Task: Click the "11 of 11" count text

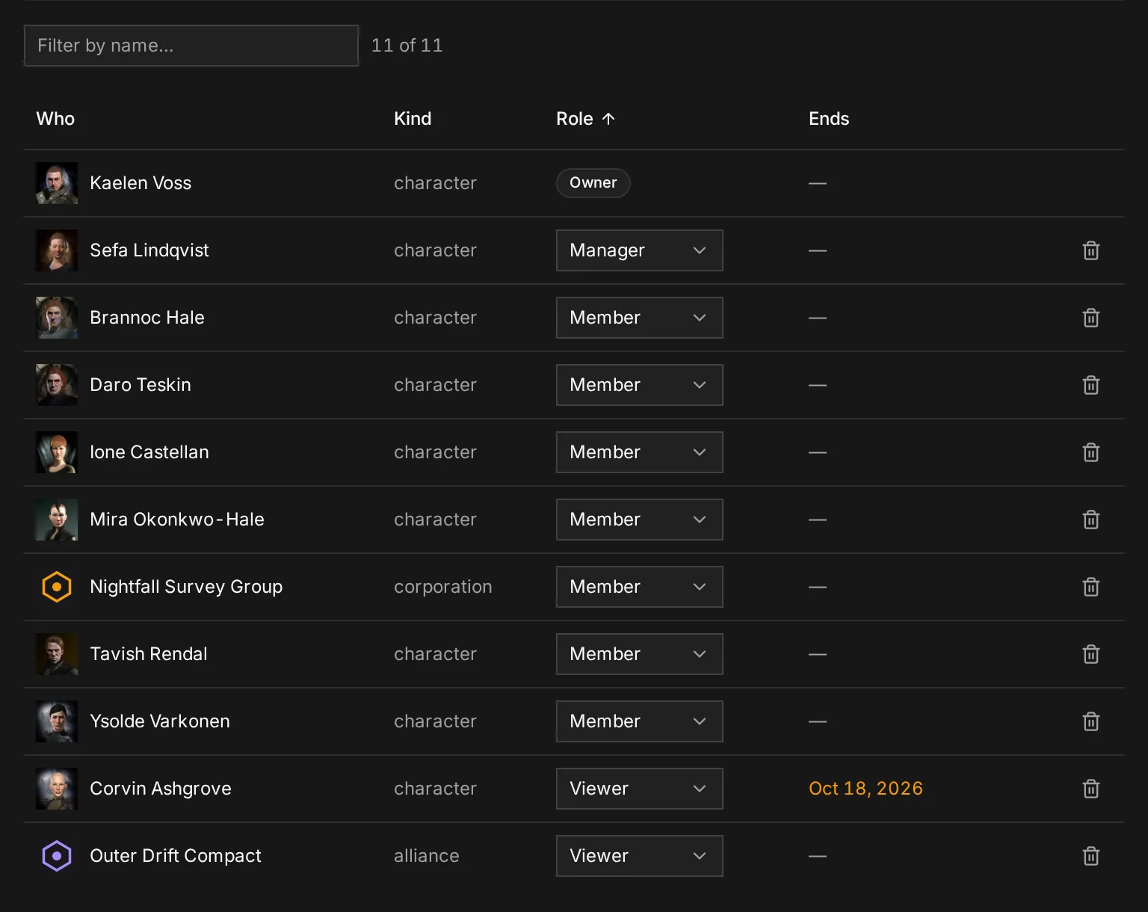Action: click(x=407, y=46)
